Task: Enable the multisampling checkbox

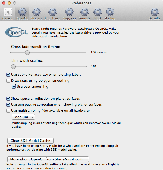Action: pyautogui.click(x=8, y=111)
